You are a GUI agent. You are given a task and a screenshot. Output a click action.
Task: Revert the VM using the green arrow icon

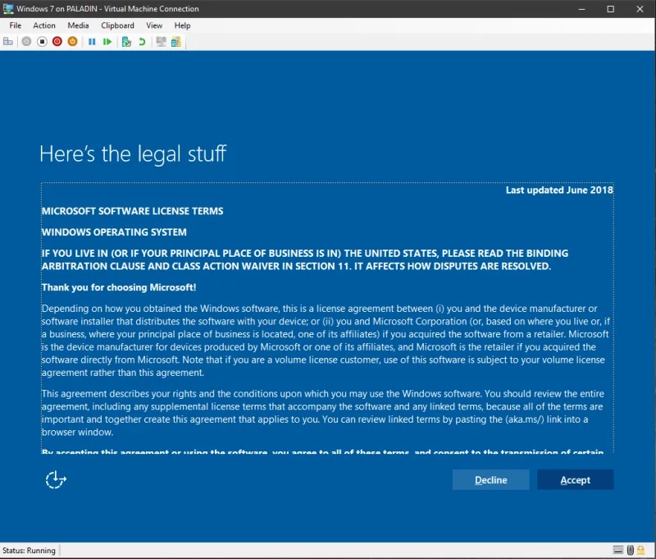click(x=142, y=42)
